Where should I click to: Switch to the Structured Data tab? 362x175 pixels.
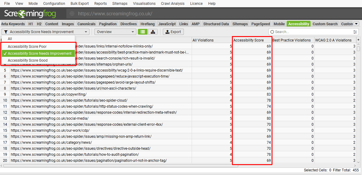click(x=216, y=24)
